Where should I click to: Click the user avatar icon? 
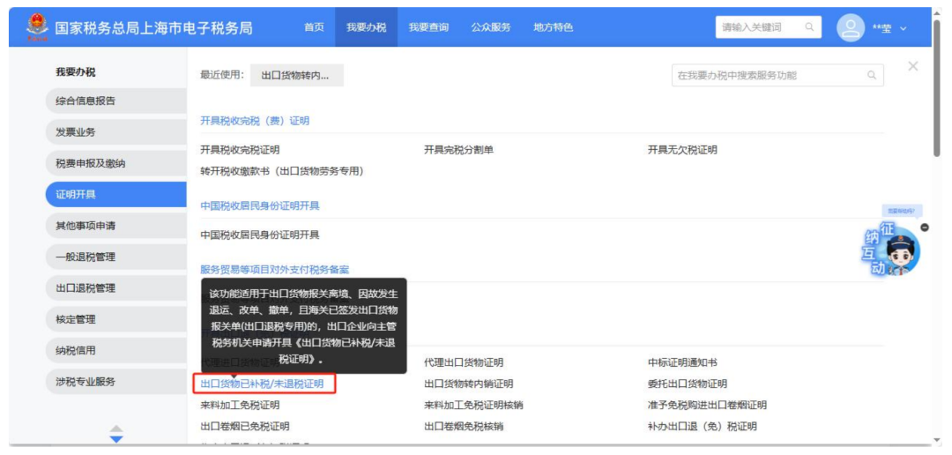point(851,27)
